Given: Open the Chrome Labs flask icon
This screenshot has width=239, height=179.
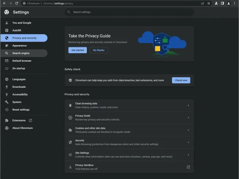Looking at the screenshot, I should pyautogui.click(x=216, y=3).
